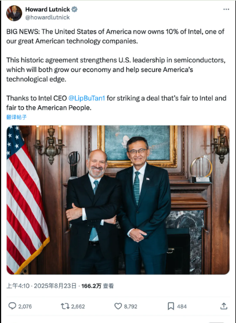236x323 pixels.
Task: Click the repost arrows icon
Action: [65, 306]
